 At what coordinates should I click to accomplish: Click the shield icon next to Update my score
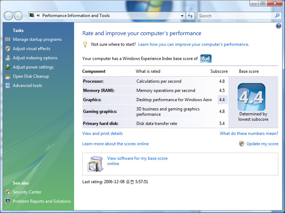[x=242, y=144]
